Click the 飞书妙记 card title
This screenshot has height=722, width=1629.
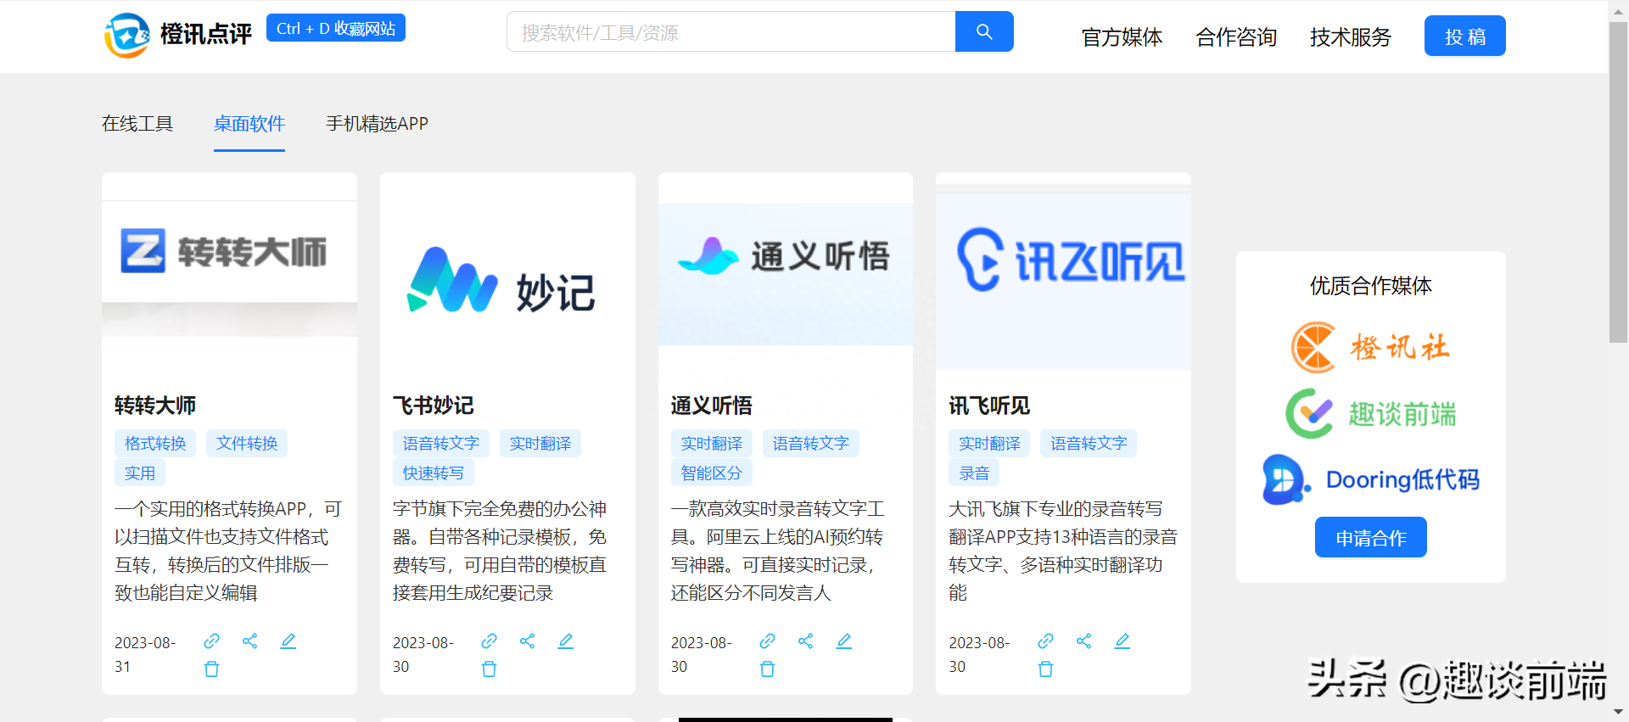(x=434, y=406)
